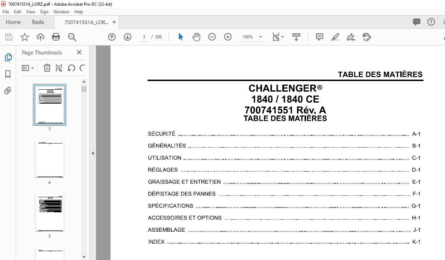The height and width of the screenshot is (260, 445).
Task: Select the page 5 thumbnail
Action: click(x=49, y=213)
